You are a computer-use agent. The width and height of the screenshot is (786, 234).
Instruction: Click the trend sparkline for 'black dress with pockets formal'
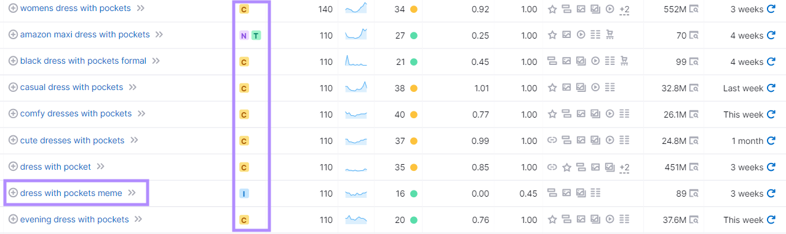356,61
